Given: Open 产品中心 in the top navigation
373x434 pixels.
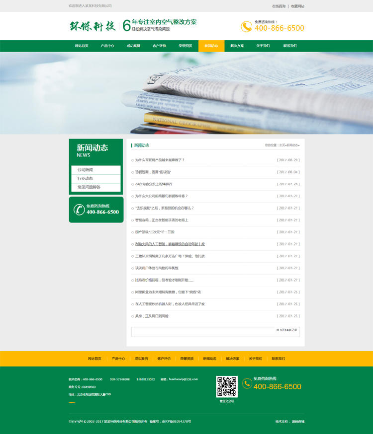Looking at the screenshot, I should pyautogui.click(x=107, y=46).
